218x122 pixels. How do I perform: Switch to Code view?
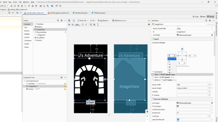pyautogui.click(x=196, y=17)
